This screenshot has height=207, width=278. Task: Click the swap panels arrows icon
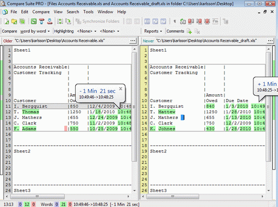(x=60, y=22)
